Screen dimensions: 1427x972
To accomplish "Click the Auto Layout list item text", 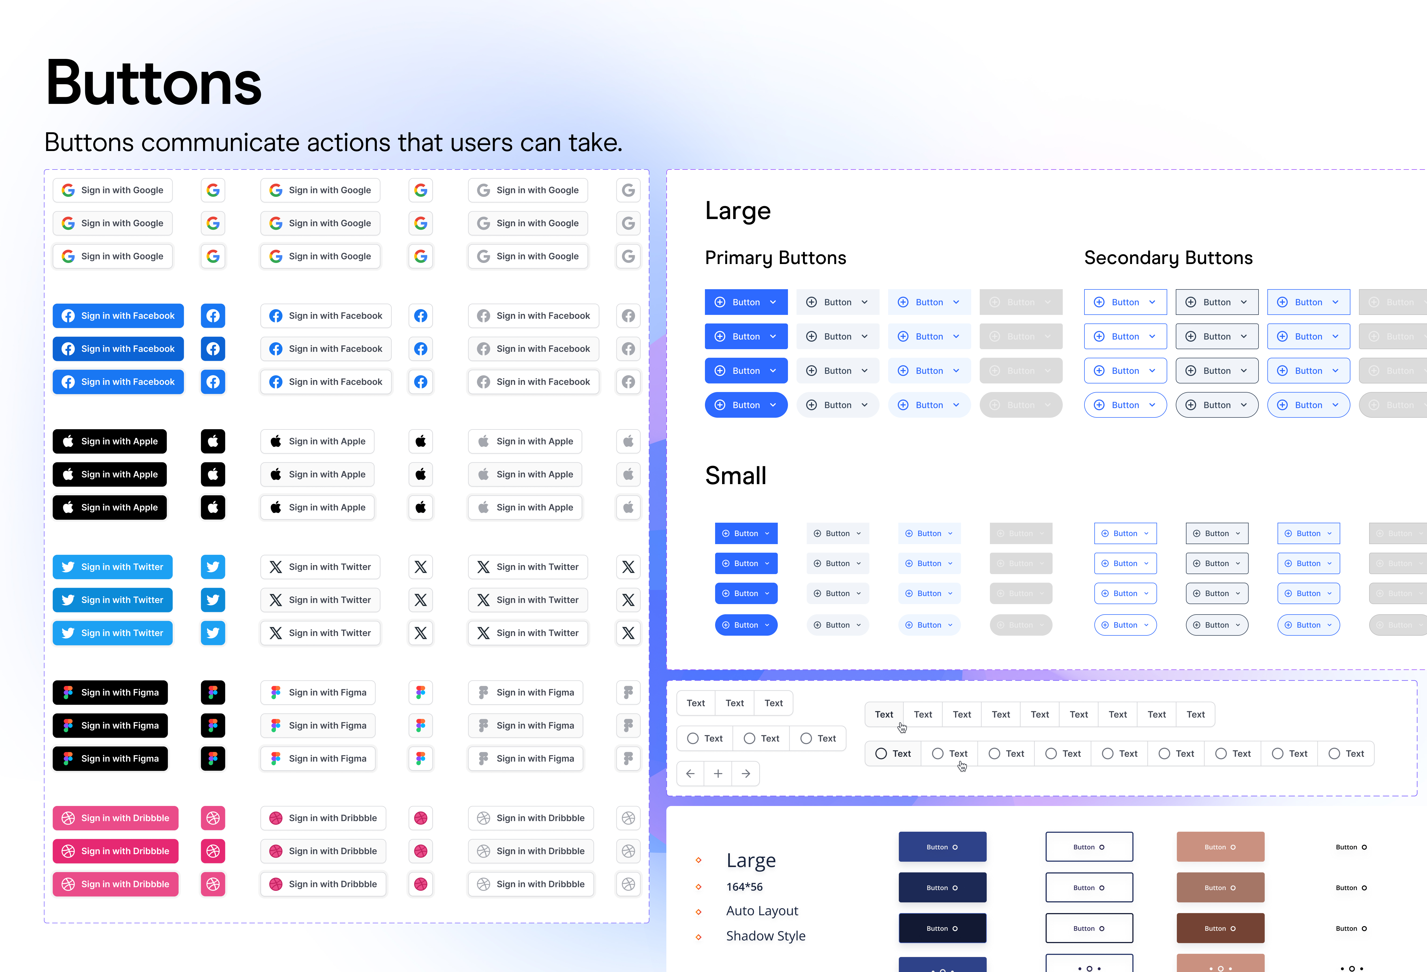I will (762, 911).
